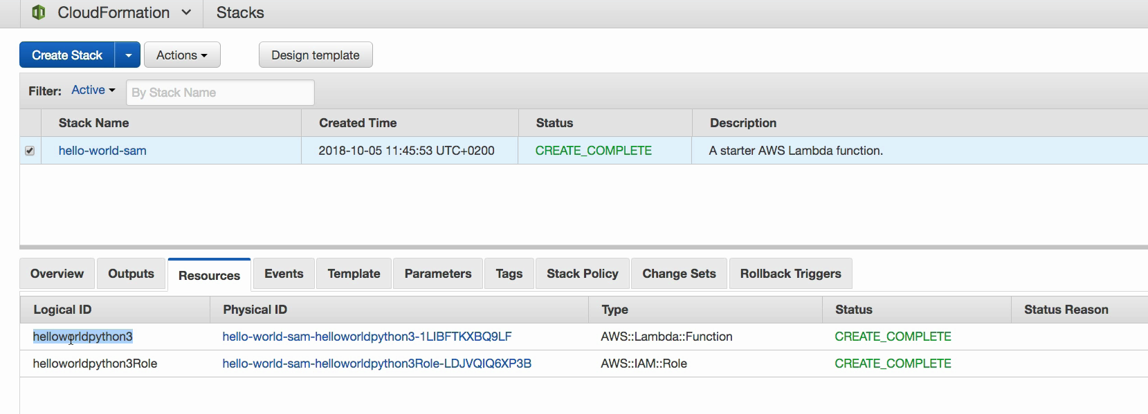Open the Actions dropdown menu

(x=182, y=55)
